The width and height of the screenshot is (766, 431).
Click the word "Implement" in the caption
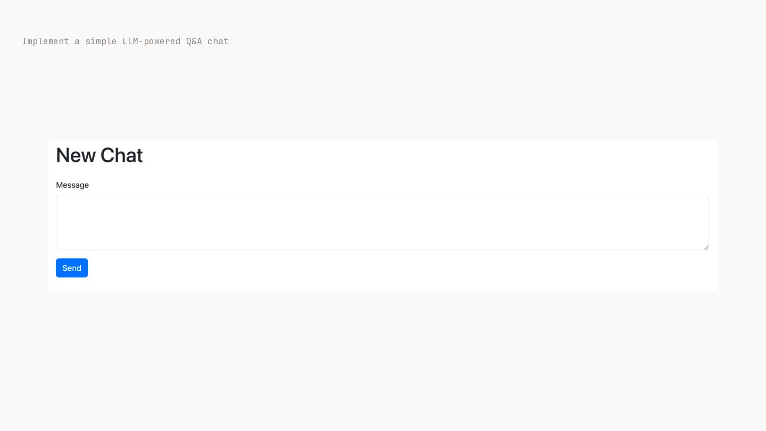click(x=46, y=41)
